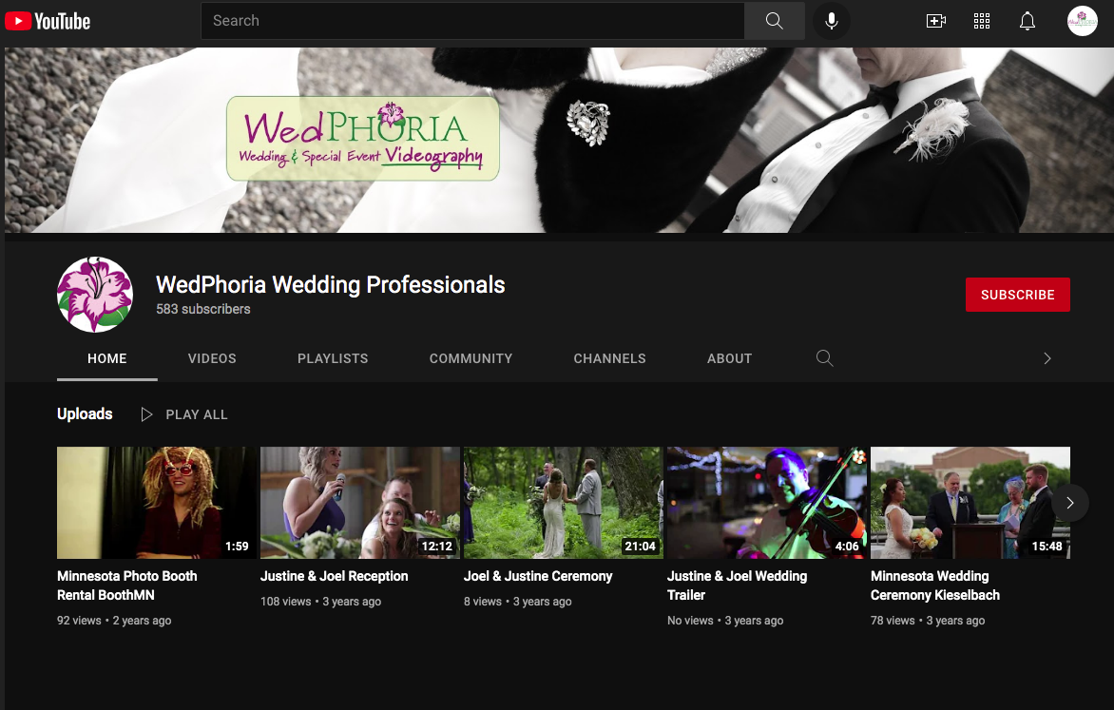Click the WedPhoria channel flower avatar
1114x710 pixels.
point(95,295)
